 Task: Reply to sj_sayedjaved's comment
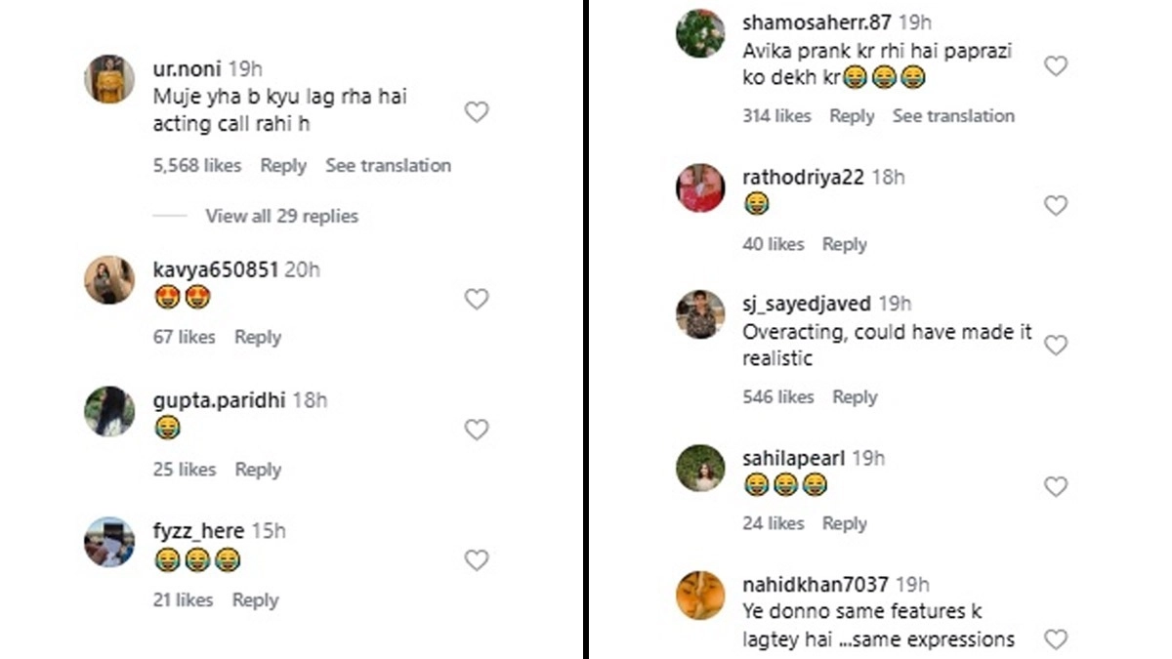[x=855, y=397]
